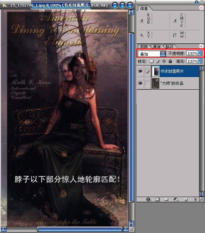Click the CMYK eyedropper icon in Info panel
This screenshot has width=205, height=233.
click(x=175, y=21)
